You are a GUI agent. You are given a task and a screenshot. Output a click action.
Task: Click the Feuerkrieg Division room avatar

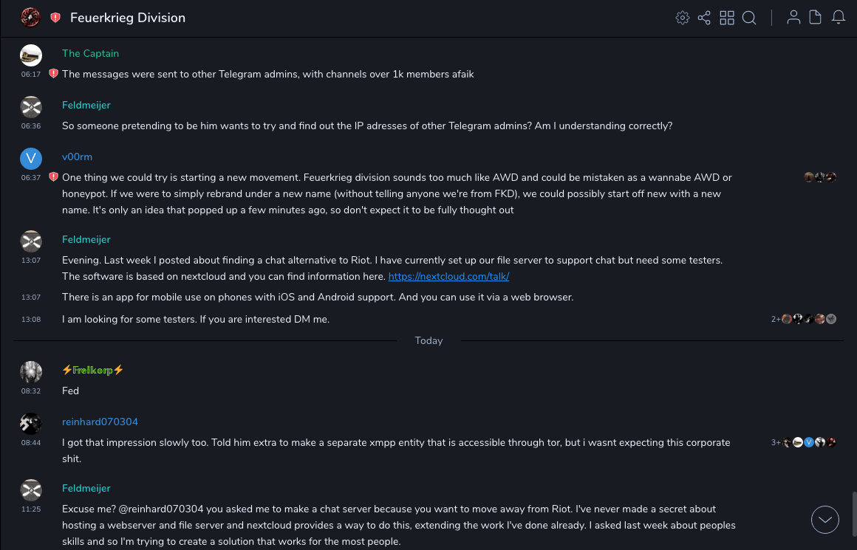(30, 17)
